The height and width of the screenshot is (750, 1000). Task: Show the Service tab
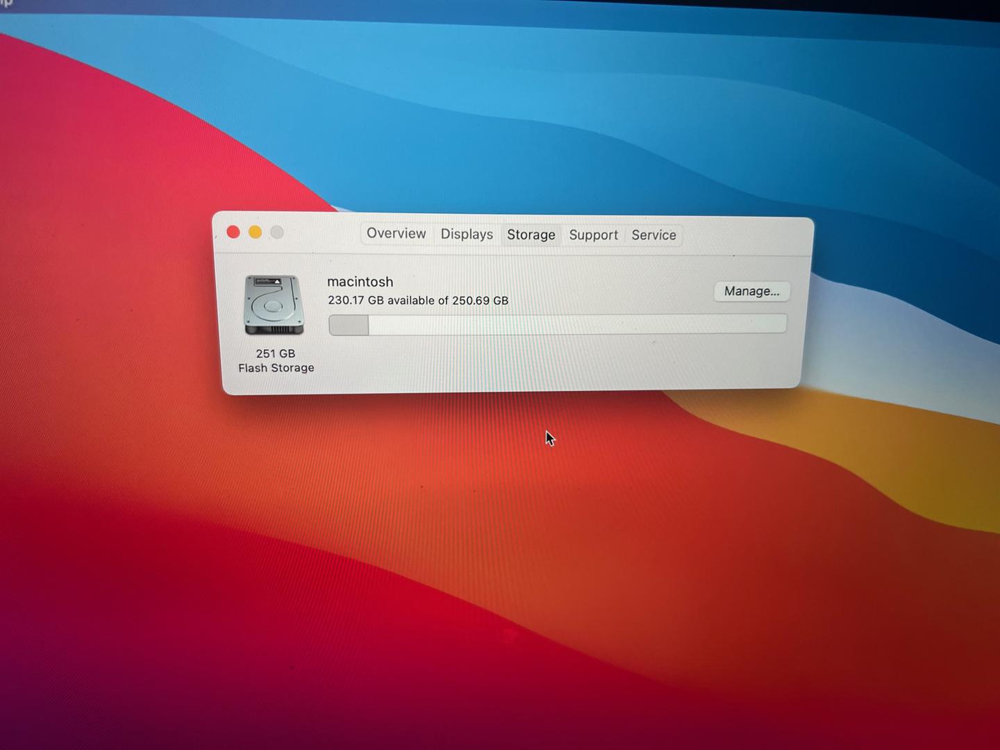pyautogui.click(x=653, y=235)
